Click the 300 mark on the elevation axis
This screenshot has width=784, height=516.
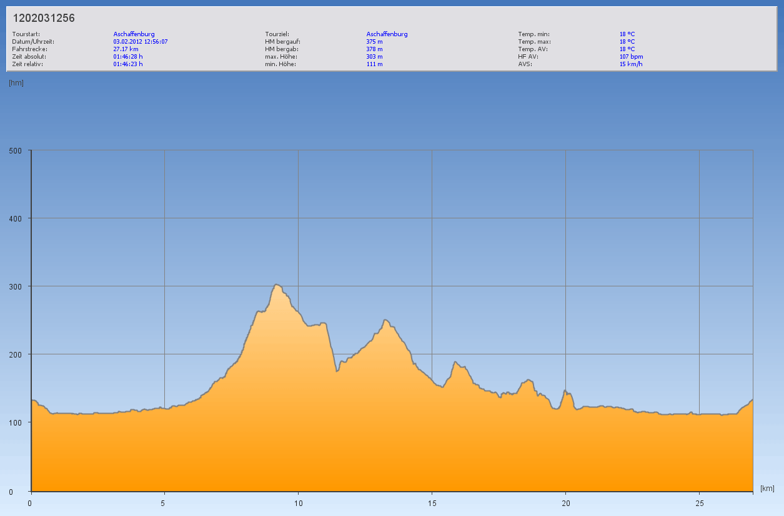15,286
